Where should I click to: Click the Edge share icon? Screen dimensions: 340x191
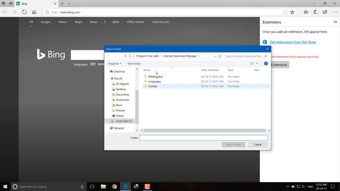point(325,12)
